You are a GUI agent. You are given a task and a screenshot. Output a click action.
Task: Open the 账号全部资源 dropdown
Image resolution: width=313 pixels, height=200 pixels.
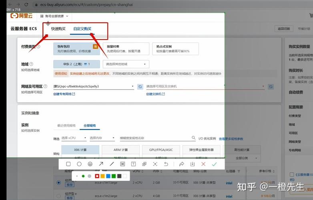point(54,16)
